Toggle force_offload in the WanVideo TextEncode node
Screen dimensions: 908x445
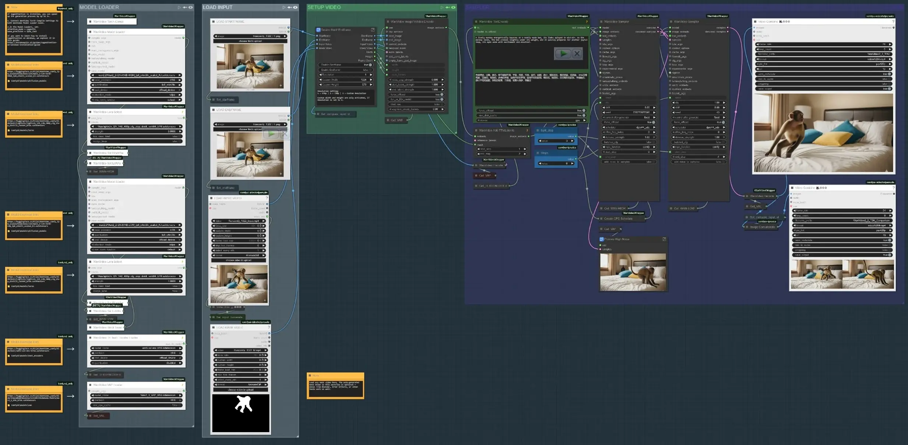click(x=531, y=110)
